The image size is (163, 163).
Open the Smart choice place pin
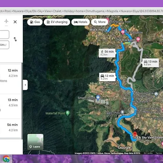click(x=98, y=98)
